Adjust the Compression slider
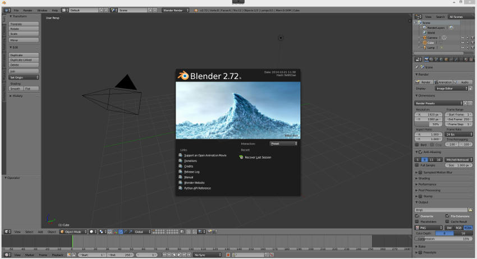This screenshot has width=477, height=259. (443, 239)
